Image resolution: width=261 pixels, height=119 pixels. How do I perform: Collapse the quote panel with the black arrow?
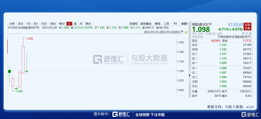click(x=190, y=75)
